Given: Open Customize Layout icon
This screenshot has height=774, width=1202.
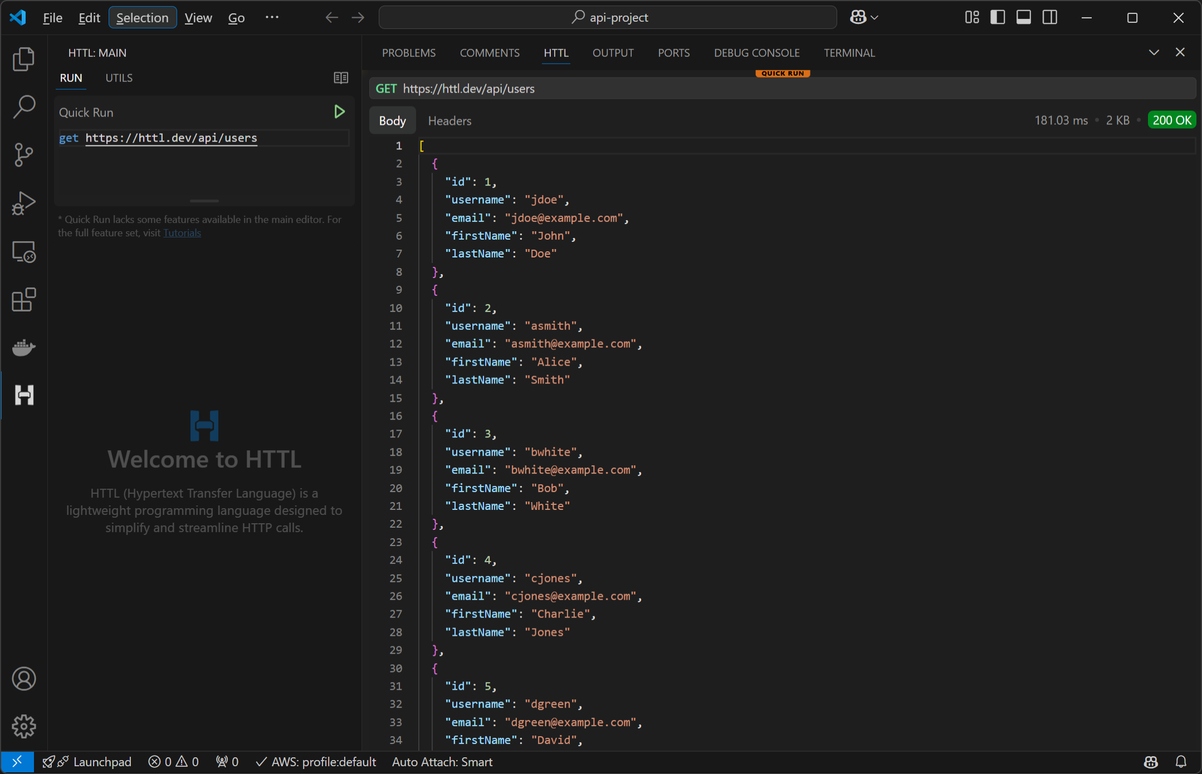Looking at the screenshot, I should 971,17.
